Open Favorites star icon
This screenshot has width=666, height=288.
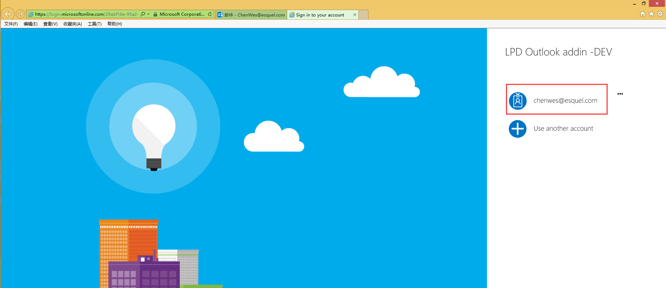point(652,14)
